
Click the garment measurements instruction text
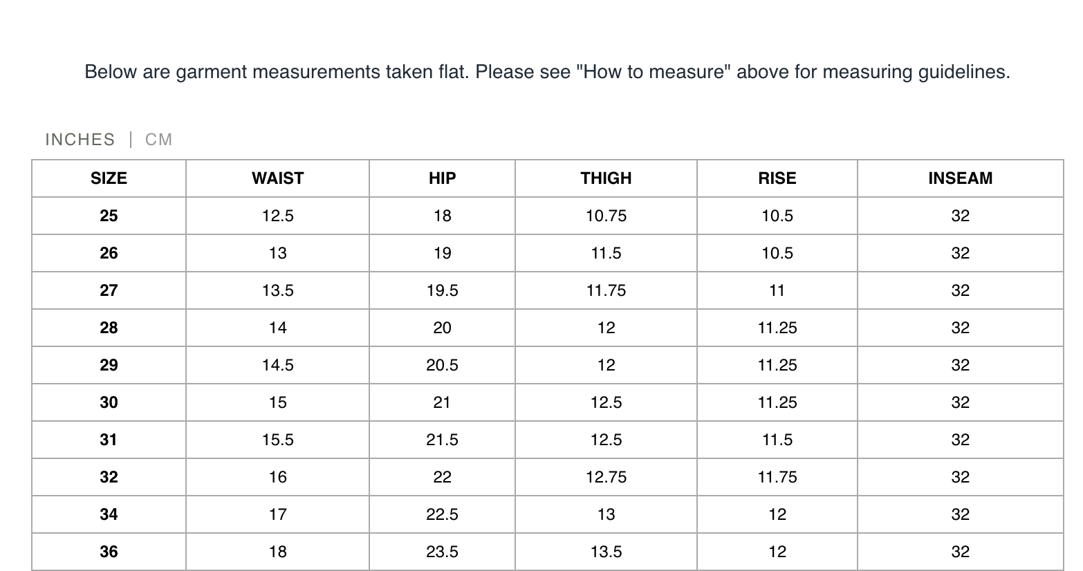547,71
